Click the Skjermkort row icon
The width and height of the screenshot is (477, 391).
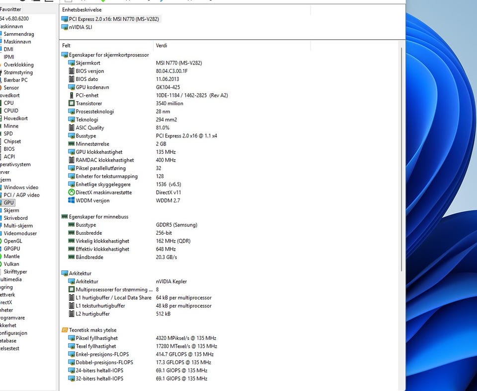pyautogui.click(x=72, y=63)
